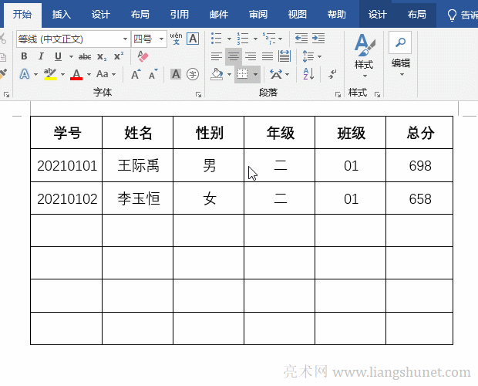
Task: Toggle center paragraph alignment
Action: pos(233,56)
